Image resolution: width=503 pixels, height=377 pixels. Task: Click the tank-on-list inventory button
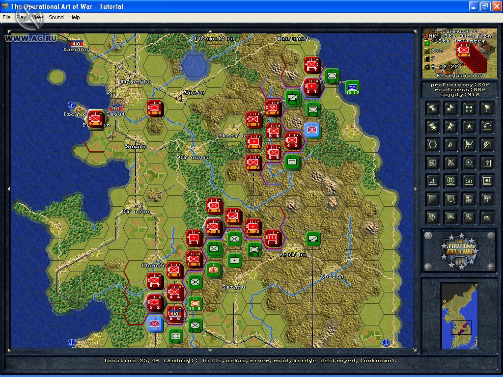click(450, 217)
